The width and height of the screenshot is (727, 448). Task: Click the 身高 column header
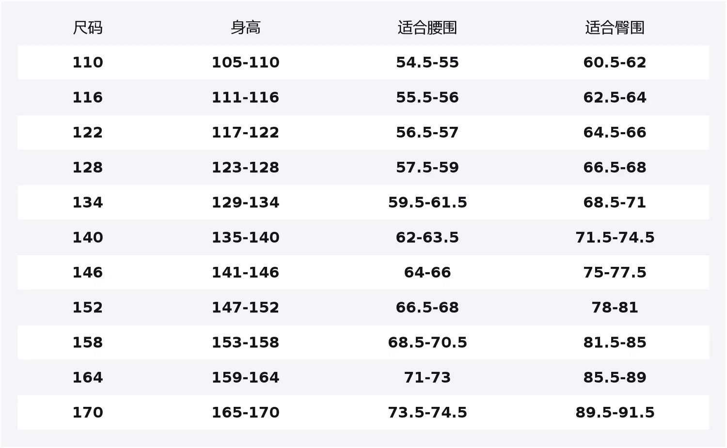(245, 28)
